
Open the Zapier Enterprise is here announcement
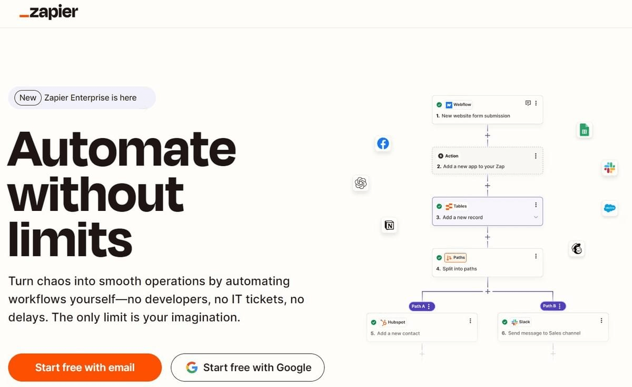[82, 98]
